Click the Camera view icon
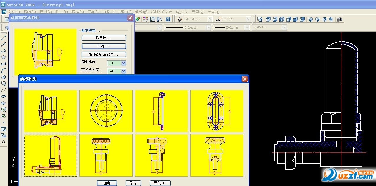The image size is (376, 186). point(340,19)
